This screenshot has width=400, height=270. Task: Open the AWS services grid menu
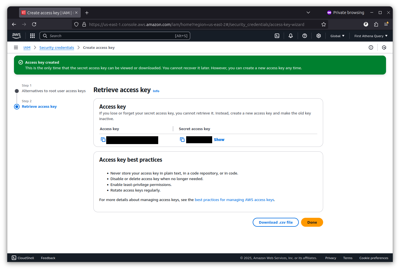[x=32, y=36]
